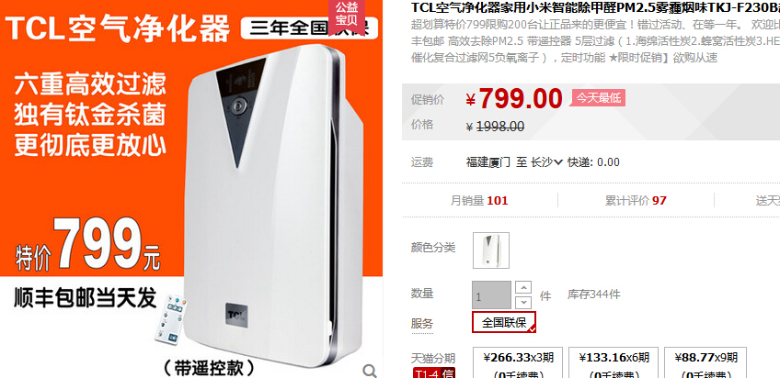Screen dimensions: 780x378
Task: Select the 全国联保 service option
Action: click(x=504, y=323)
